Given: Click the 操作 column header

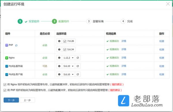Looking at the screenshot, I should coord(162,34).
